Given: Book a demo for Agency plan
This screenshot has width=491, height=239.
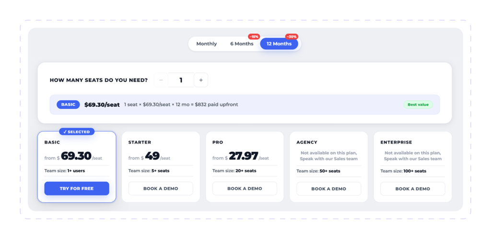Looking at the screenshot, I should 329,188.
